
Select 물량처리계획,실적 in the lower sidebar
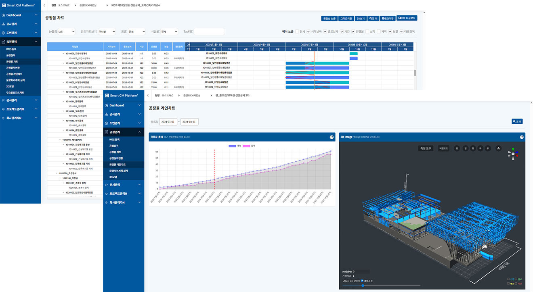[119, 171]
